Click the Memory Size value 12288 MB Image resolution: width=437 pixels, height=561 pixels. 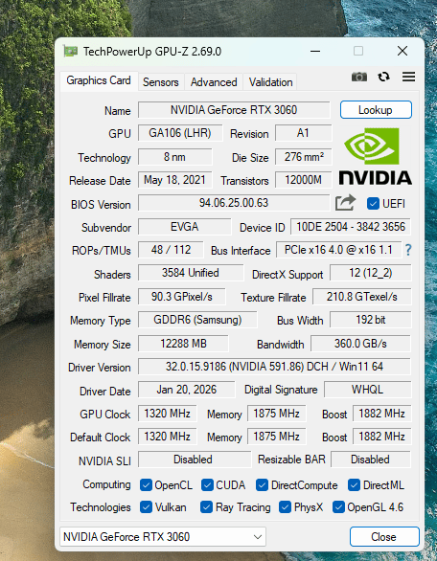click(x=183, y=344)
